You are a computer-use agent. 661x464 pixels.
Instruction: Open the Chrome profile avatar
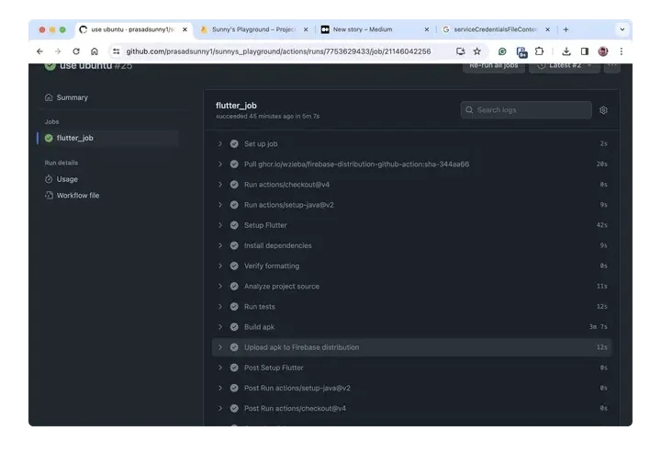[603, 51]
